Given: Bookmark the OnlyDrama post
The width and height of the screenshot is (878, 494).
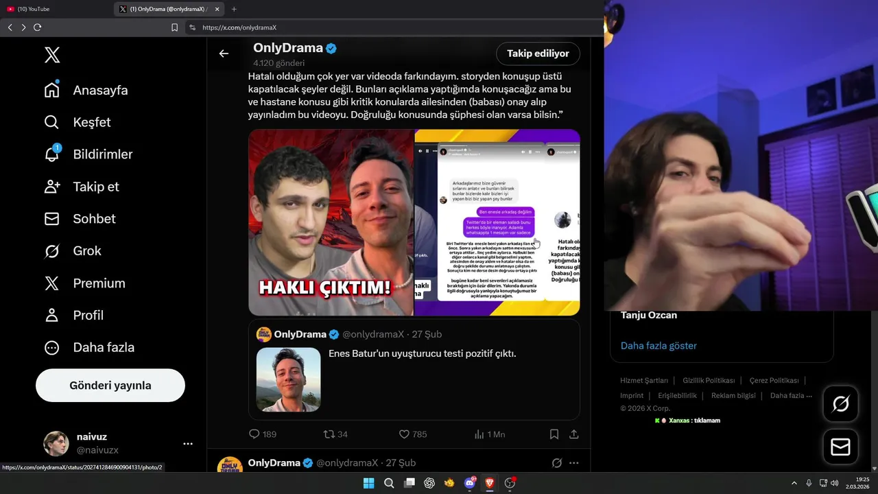Looking at the screenshot, I should pyautogui.click(x=554, y=434).
